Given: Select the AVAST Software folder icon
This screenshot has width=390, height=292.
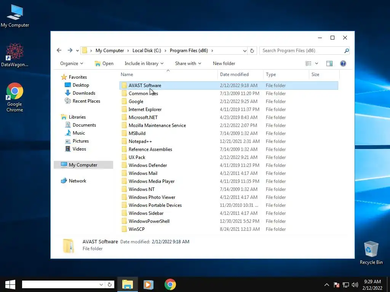Looking at the screenshot, I should coord(124,86).
